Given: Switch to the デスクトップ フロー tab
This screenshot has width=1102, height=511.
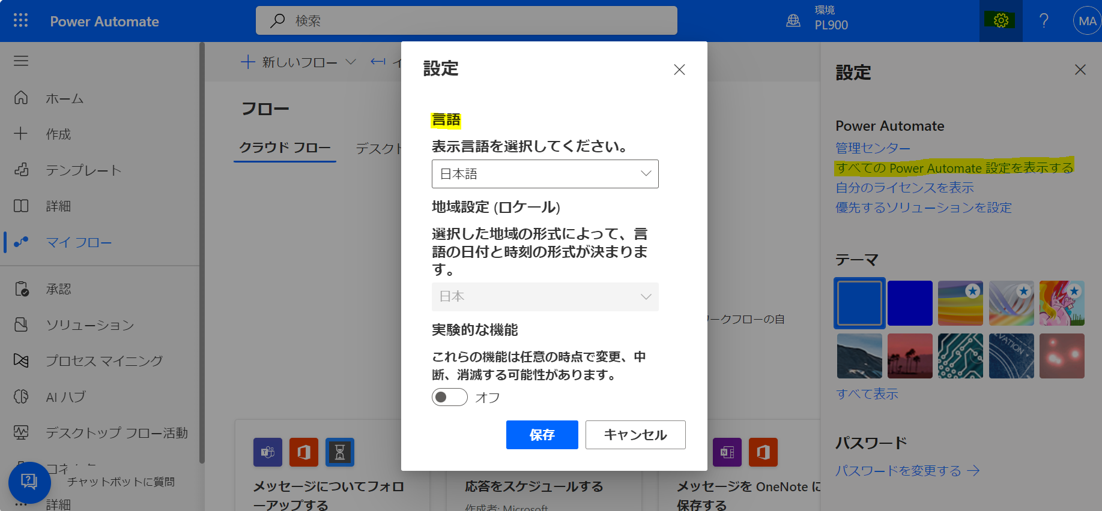Looking at the screenshot, I should [378, 148].
